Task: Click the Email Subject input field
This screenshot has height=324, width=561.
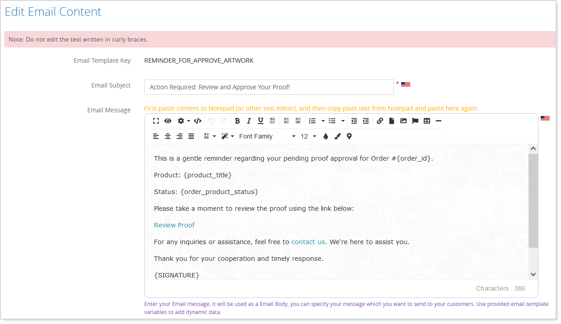Action: [269, 87]
